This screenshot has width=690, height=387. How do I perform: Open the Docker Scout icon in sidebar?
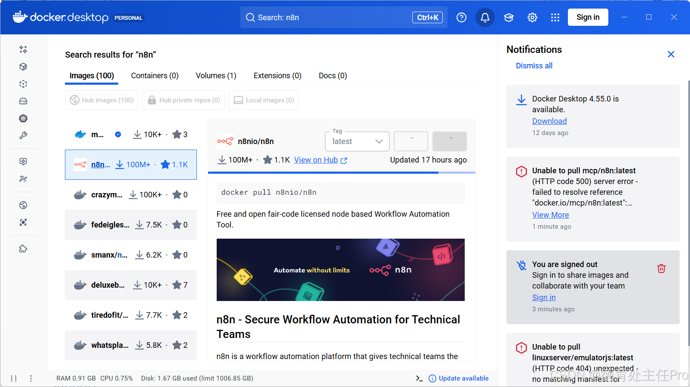23,222
